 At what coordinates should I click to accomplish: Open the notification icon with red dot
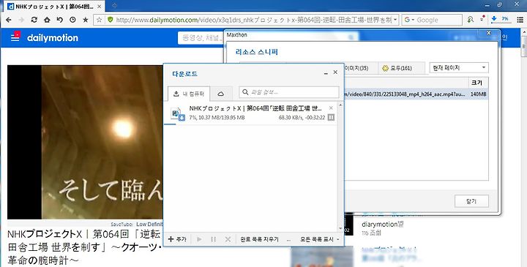coord(482,19)
